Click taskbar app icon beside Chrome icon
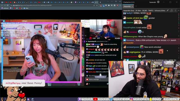Image resolution: width=180 pixels, height=101 pixels. [28, 99]
